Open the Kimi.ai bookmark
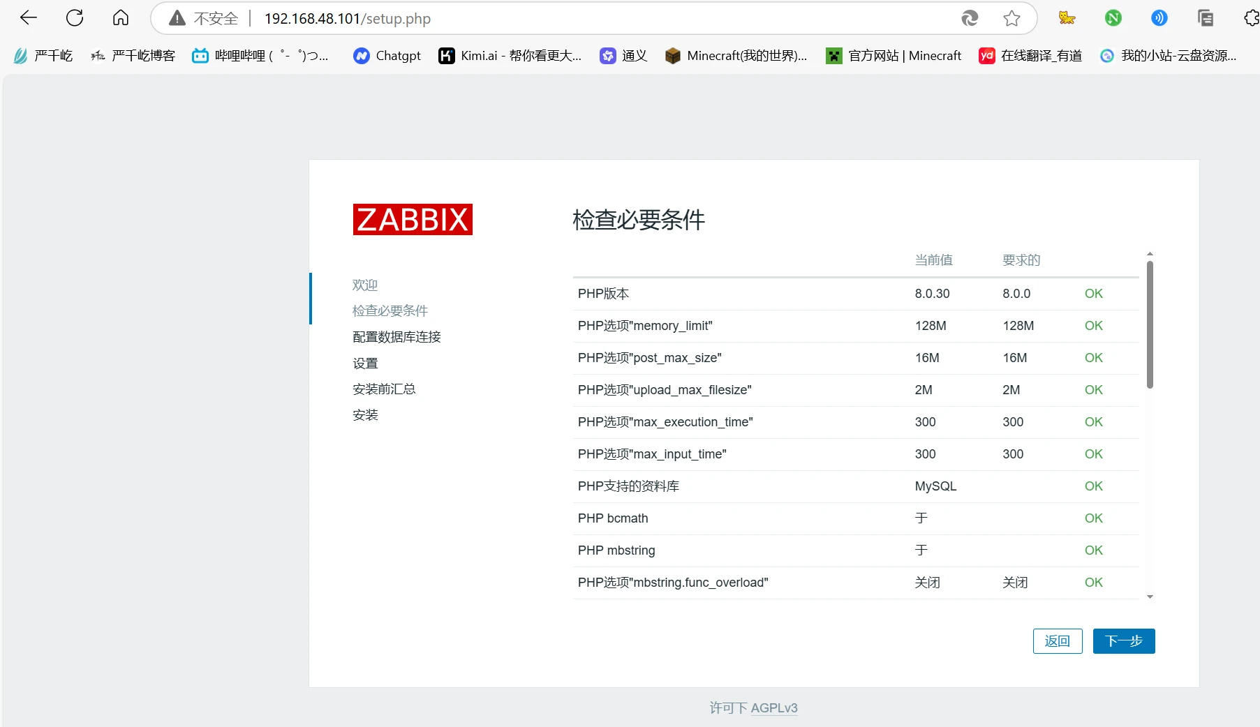Image resolution: width=1260 pixels, height=727 pixels. [x=510, y=56]
